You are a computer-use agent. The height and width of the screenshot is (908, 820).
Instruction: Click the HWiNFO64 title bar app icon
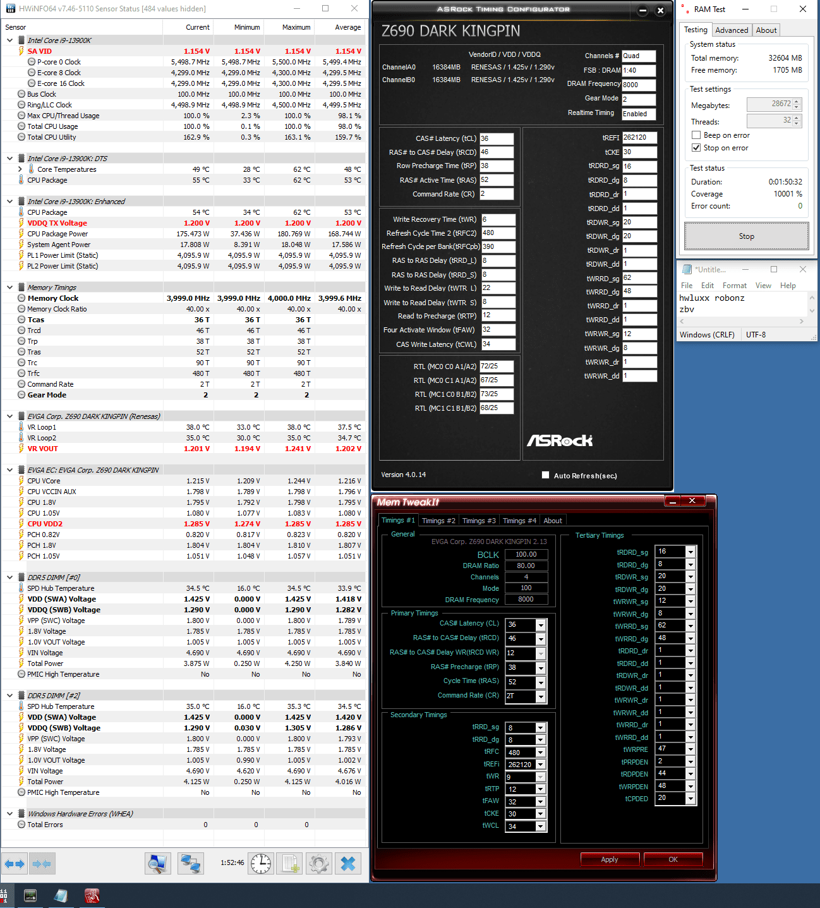click(x=9, y=9)
